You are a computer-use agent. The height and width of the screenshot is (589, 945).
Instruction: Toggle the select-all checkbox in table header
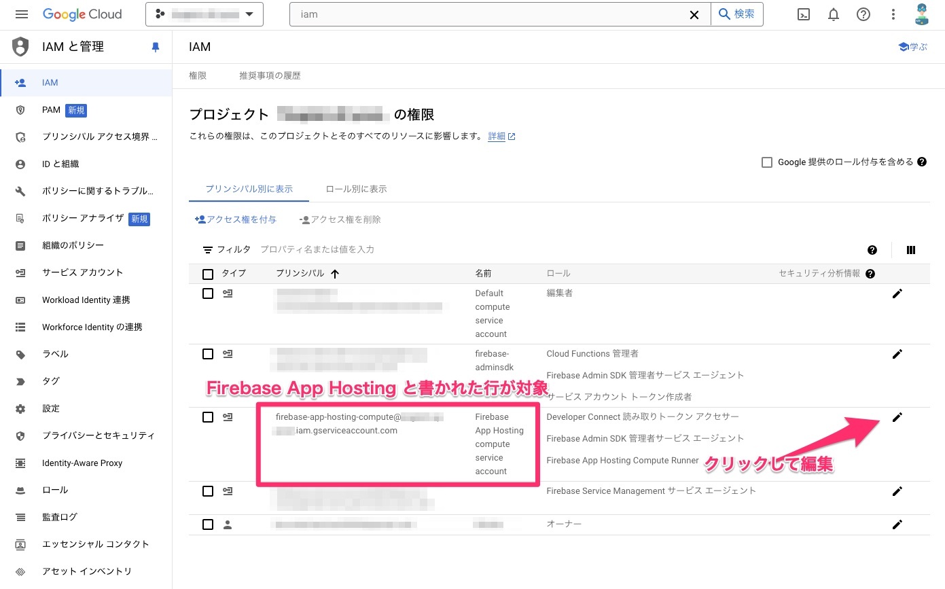point(208,274)
